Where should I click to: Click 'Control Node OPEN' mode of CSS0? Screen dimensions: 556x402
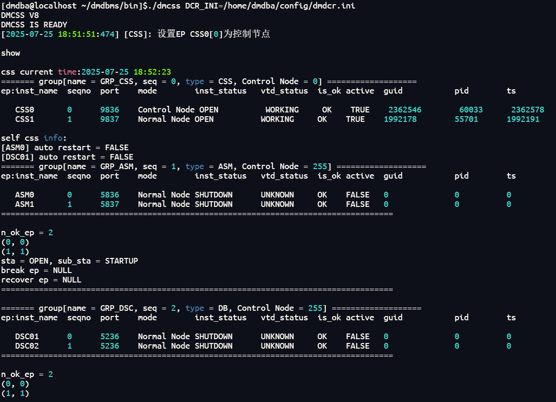tap(178, 110)
